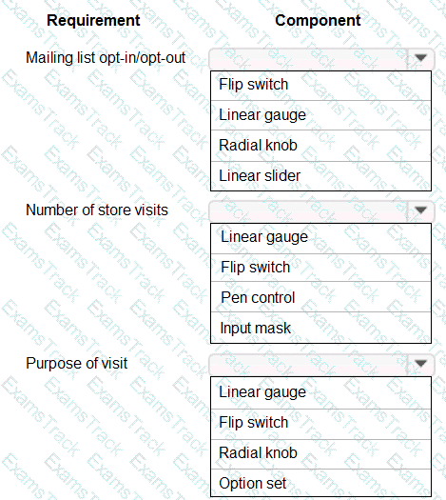Select Flip switch for Mailing list opt-in/opt-out
Viewport: 446px width, 500px height.
(320, 86)
